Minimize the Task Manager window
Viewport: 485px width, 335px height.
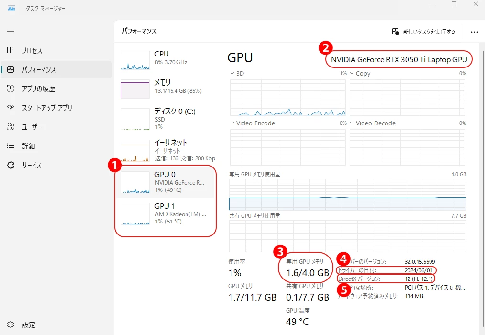coord(432,4)
